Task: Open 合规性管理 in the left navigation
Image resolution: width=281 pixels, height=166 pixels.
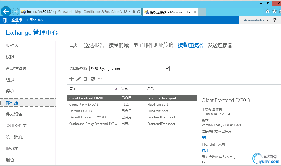Action: click(x=16, y=68)
